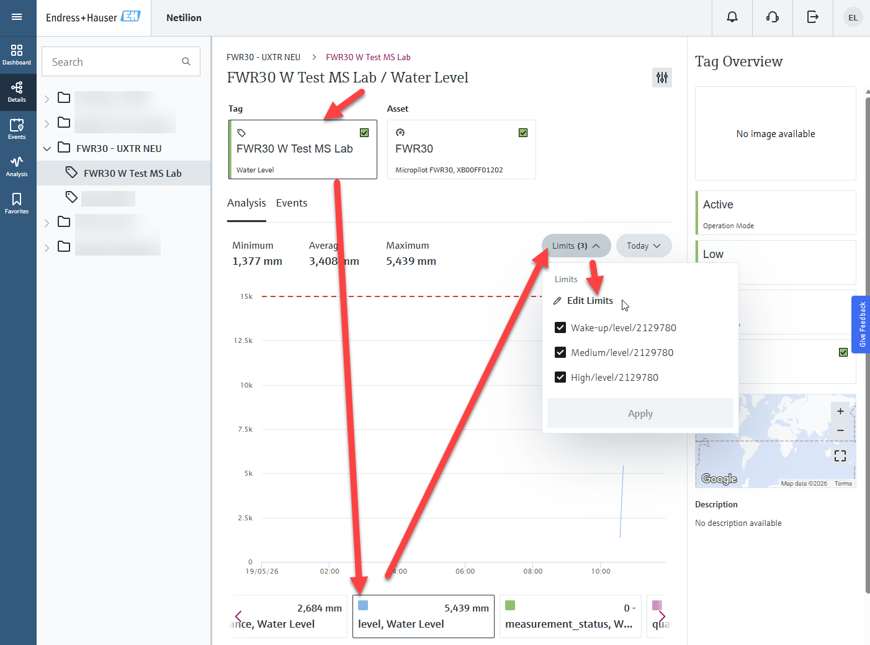Select the level, Water Level measurement card

423,616
